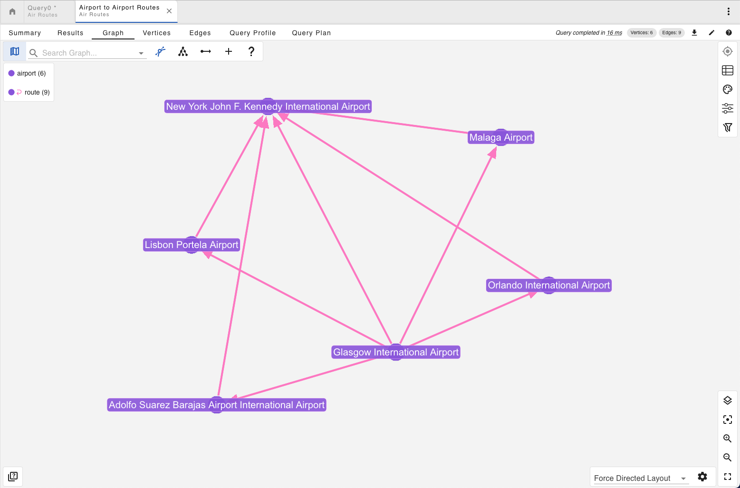This screenshot has width=740, height=488.
Task: Click the plus add icon in toolbar
Action: pyautogui.click(x=229, y=51)
